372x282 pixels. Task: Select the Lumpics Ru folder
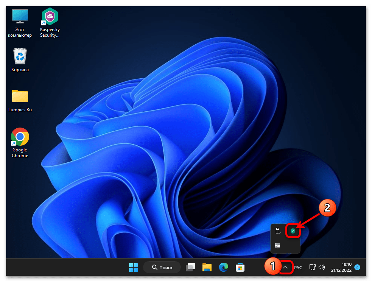point(20,100)
